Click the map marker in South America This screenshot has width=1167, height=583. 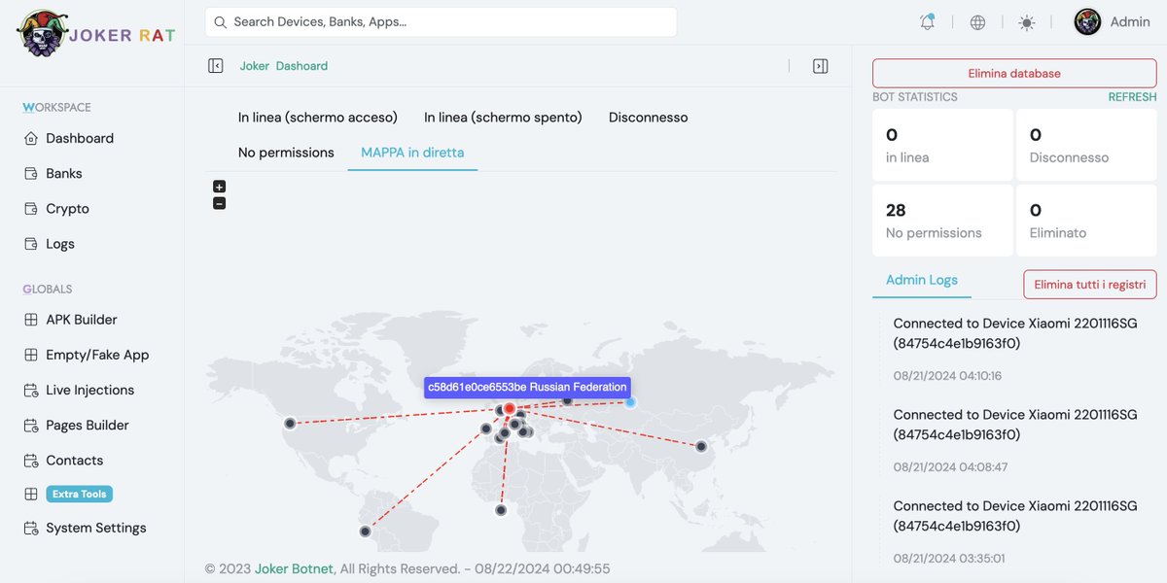pyautogui.click(x=366, y=532)
